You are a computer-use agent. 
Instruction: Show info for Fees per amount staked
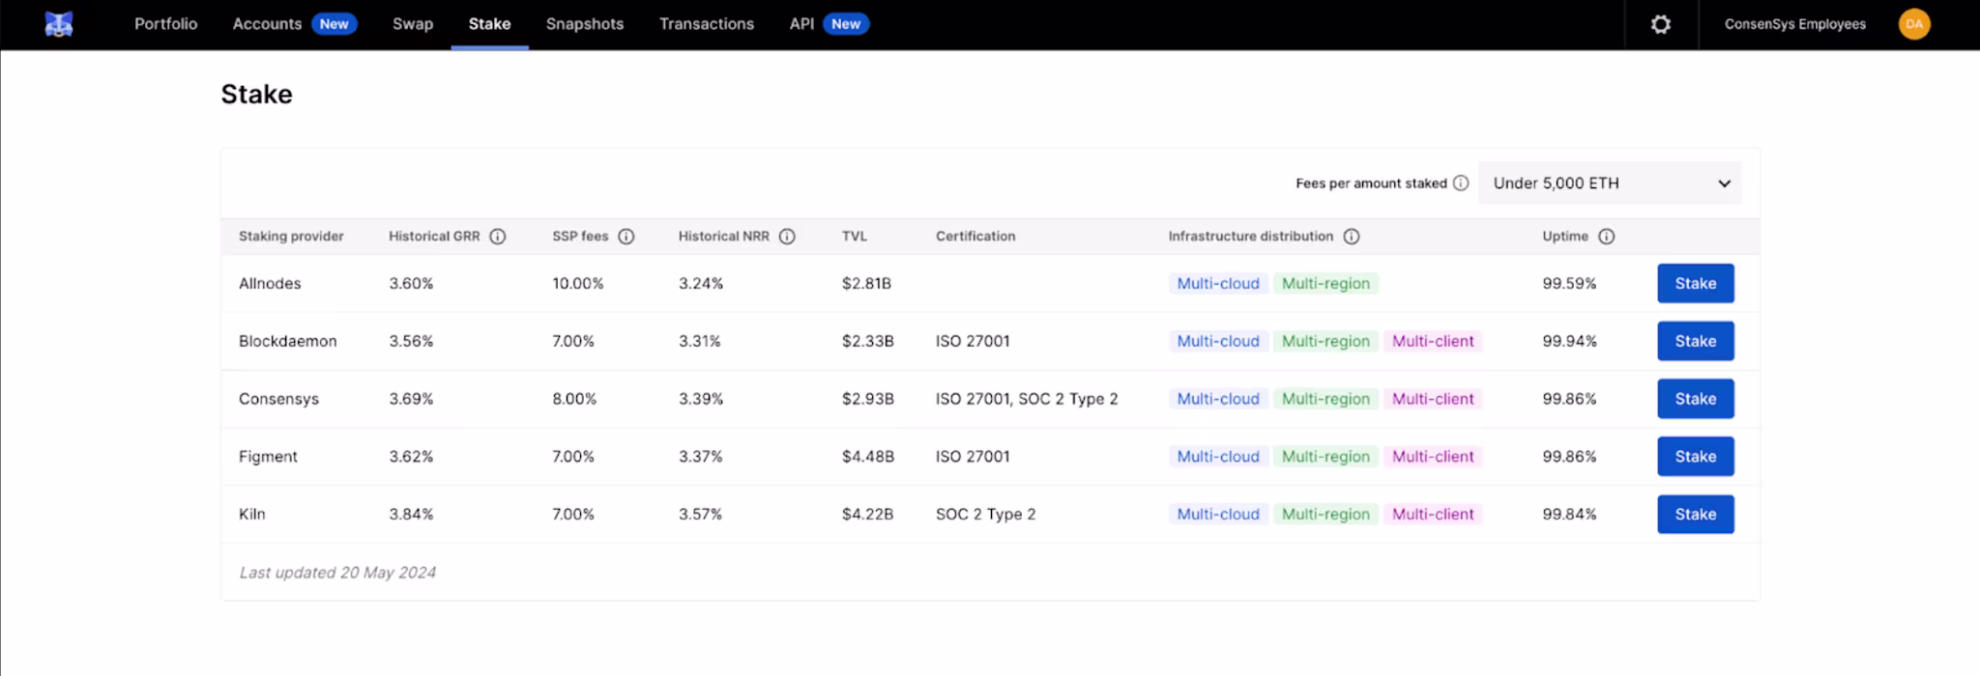pos(1461,183)
